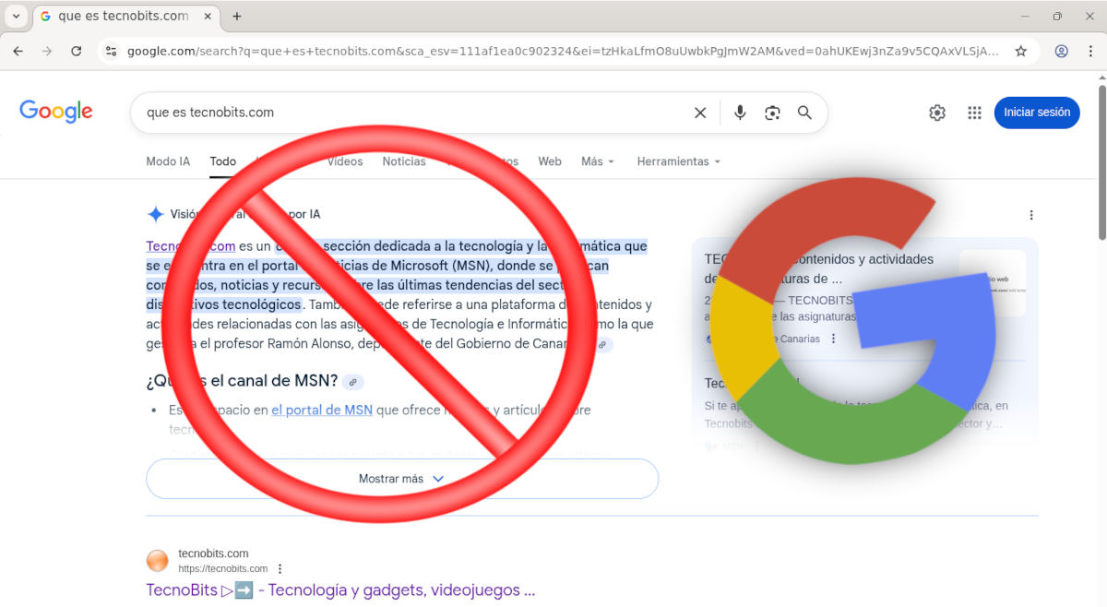Select the Modo IA tab

pos(168,161)
